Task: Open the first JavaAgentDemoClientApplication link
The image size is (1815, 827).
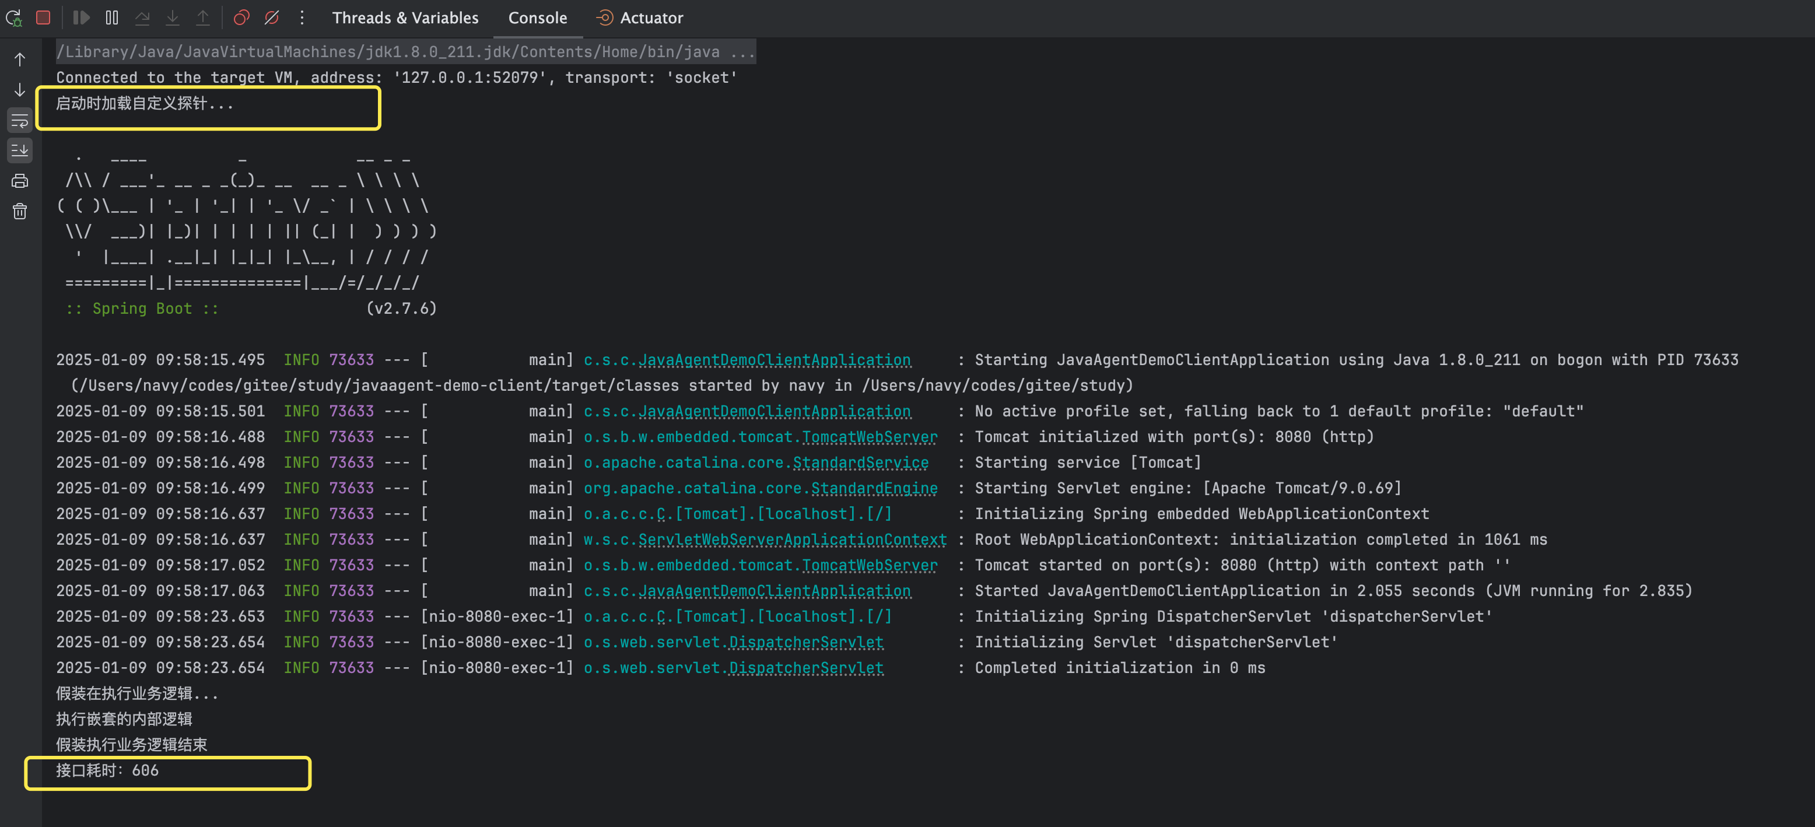Action: [775, 360]
